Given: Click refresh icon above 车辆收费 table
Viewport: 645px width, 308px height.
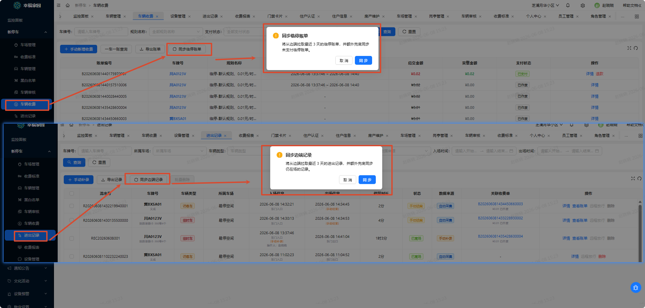Looking at the screenshot, I should (636, 48).
